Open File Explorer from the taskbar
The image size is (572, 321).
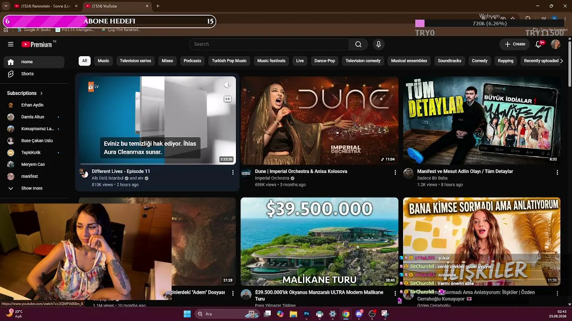click(293, 314)
